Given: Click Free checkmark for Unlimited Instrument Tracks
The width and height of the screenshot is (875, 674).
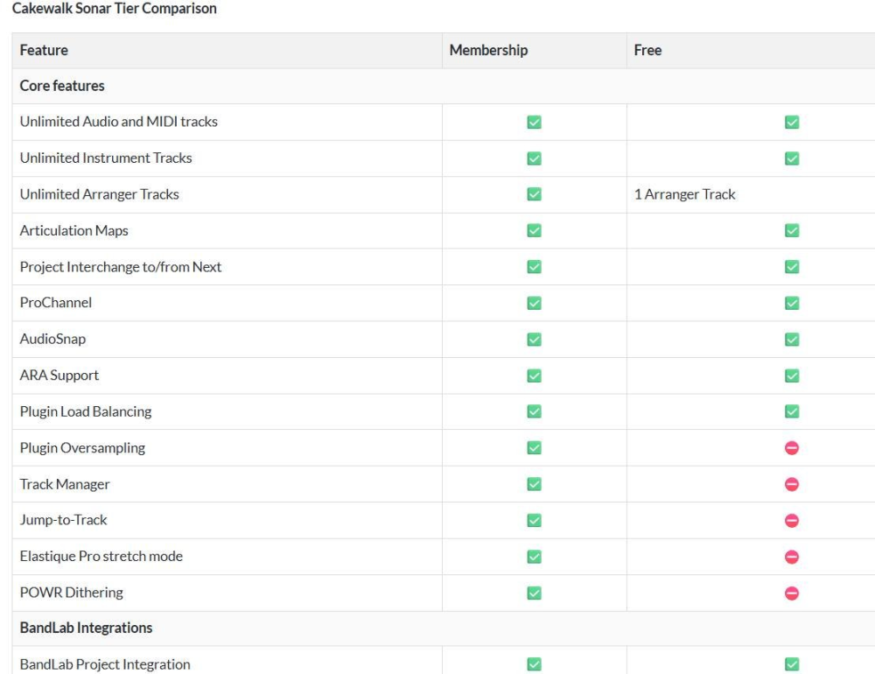Looking at the screenshot, I should pos(792,158).
